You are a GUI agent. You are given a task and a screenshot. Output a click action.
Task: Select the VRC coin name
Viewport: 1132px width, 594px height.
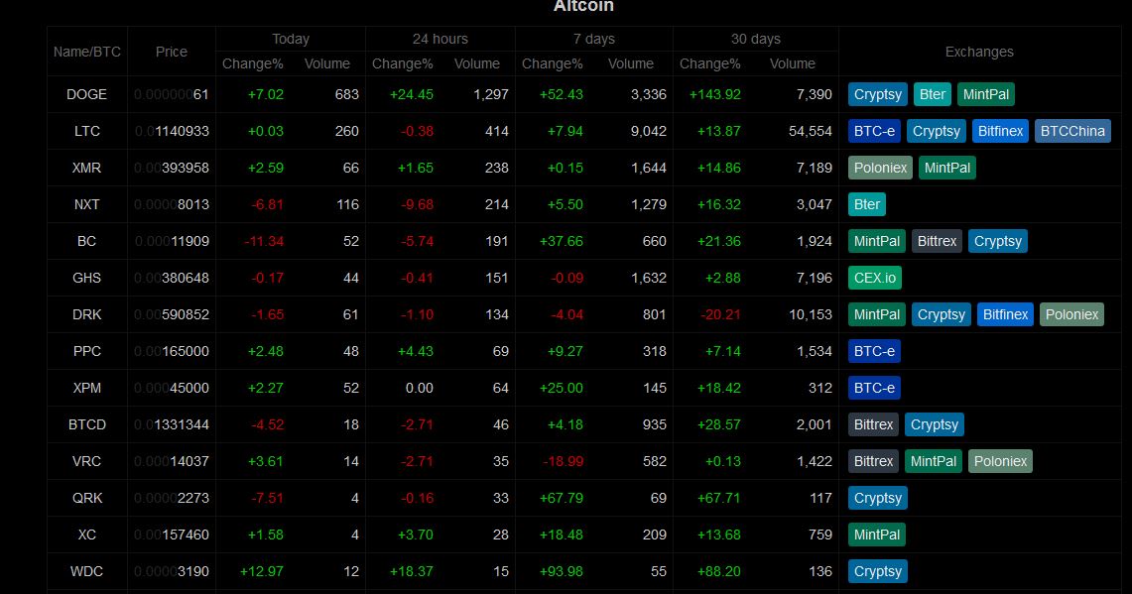(x=86, y=463)
